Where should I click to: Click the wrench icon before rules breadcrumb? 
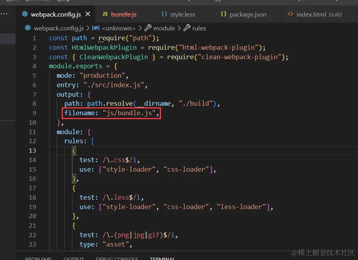pos(187,28)
